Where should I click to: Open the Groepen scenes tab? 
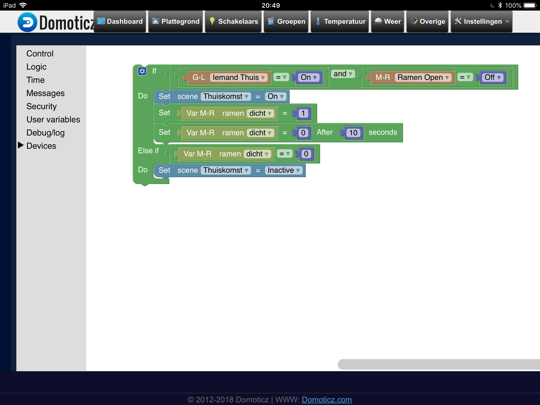286,22
